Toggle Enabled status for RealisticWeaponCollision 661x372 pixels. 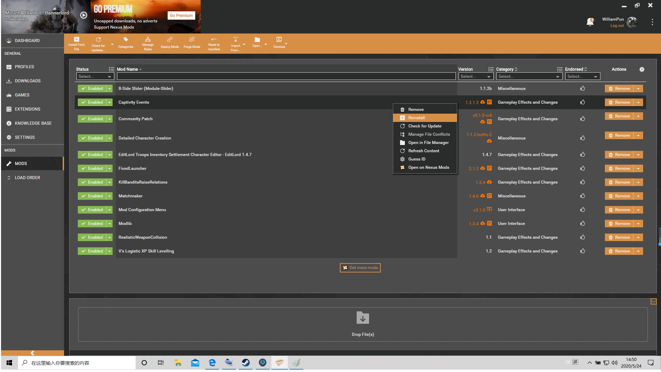tap(92, 237)
